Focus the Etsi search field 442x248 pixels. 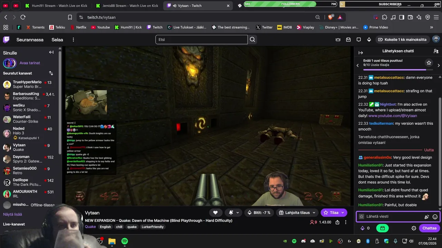202,40
